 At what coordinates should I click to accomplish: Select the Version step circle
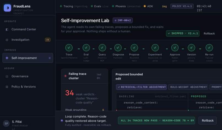[x=191, y=48]
